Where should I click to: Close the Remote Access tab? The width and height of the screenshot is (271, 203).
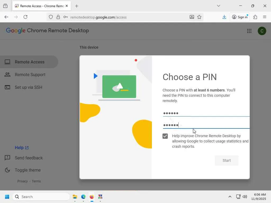[67, 6]
